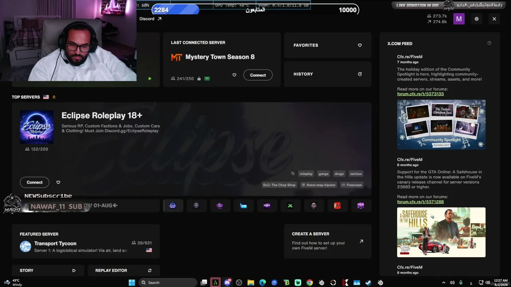
Task: Click Mystery Town Season 8 title
Action: [220, 57]
